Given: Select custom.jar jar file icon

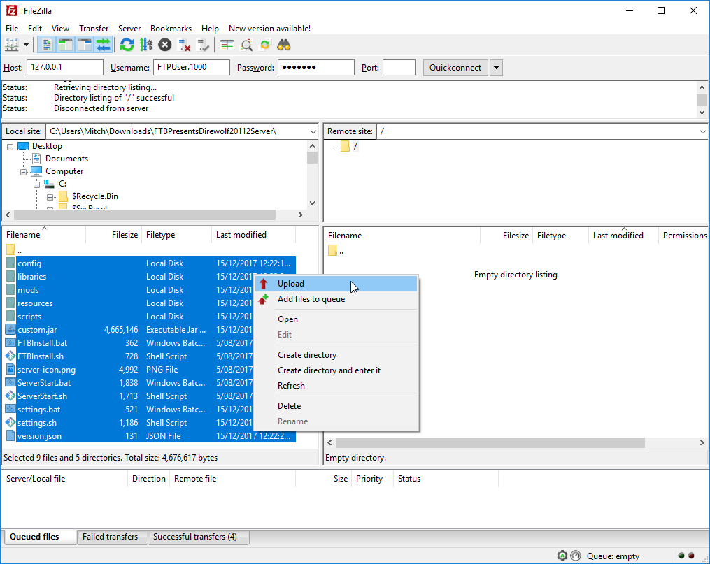Looking at the screenshot, I should tap(10, 330).
